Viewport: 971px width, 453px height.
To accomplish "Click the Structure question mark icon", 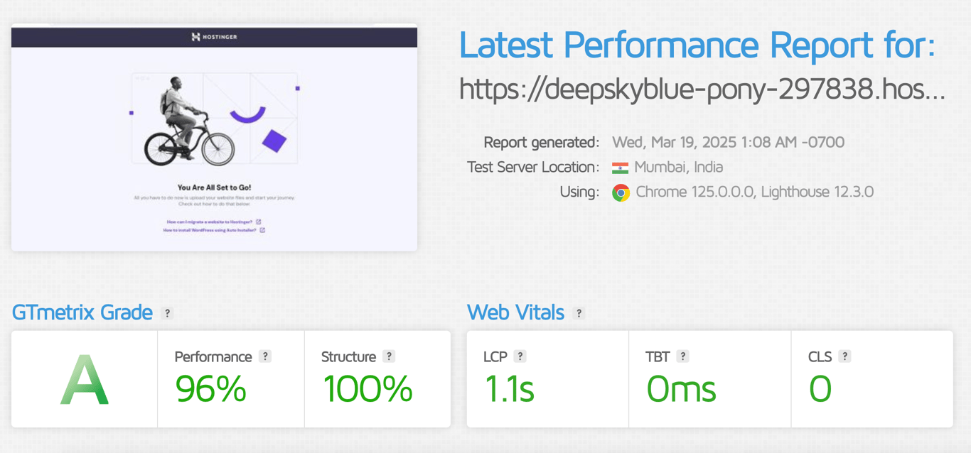I will pyautogui.click(x=387, y=356).
